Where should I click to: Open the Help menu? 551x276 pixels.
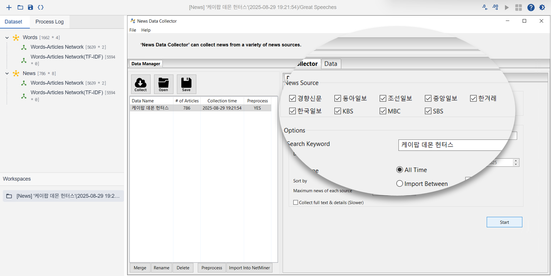click(x=146, y=30)
